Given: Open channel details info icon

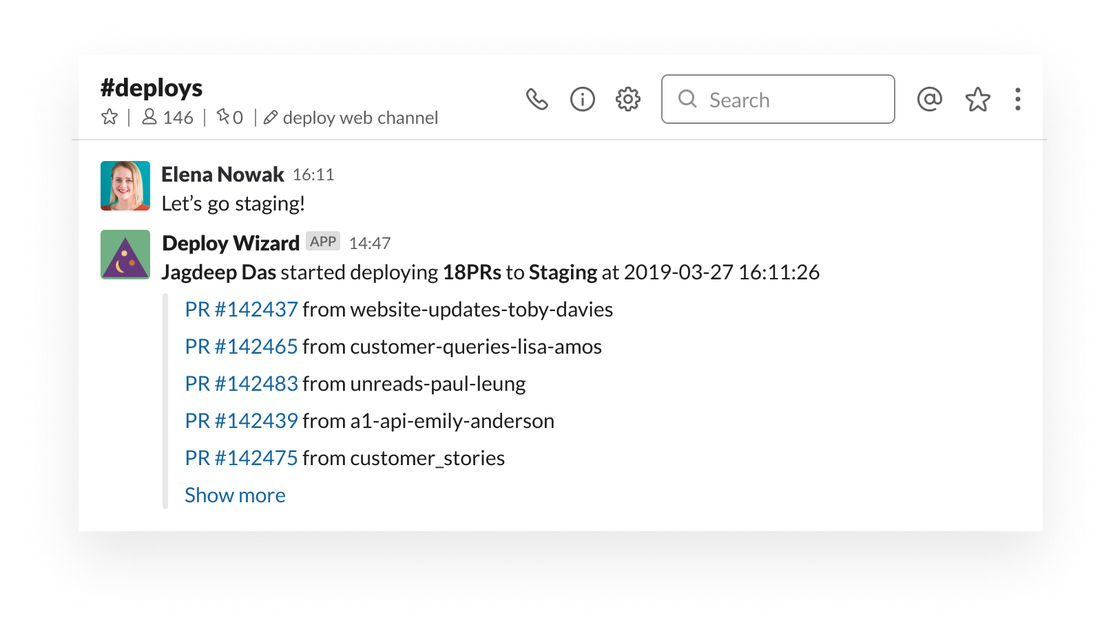Looking at the screenshot, I should click(583, 100).
